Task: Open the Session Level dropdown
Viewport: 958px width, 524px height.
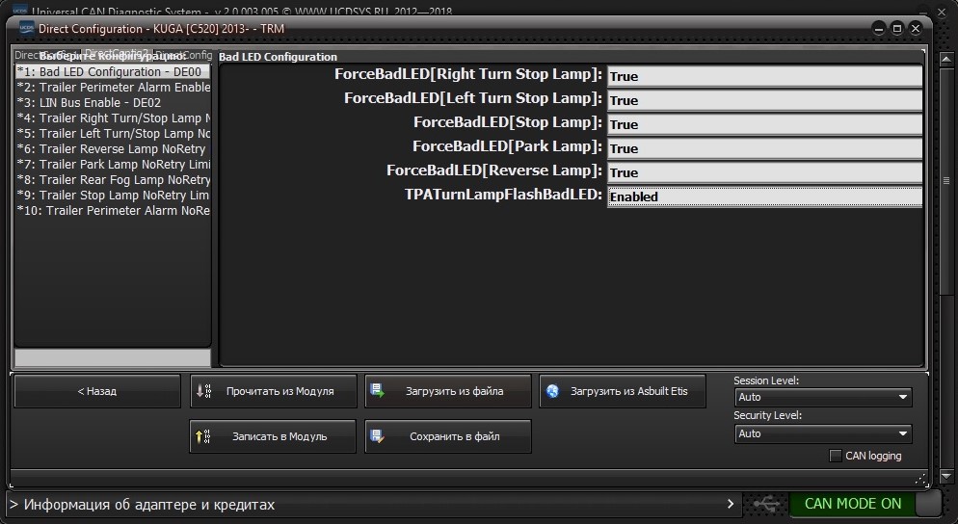Action: point(823,397)
